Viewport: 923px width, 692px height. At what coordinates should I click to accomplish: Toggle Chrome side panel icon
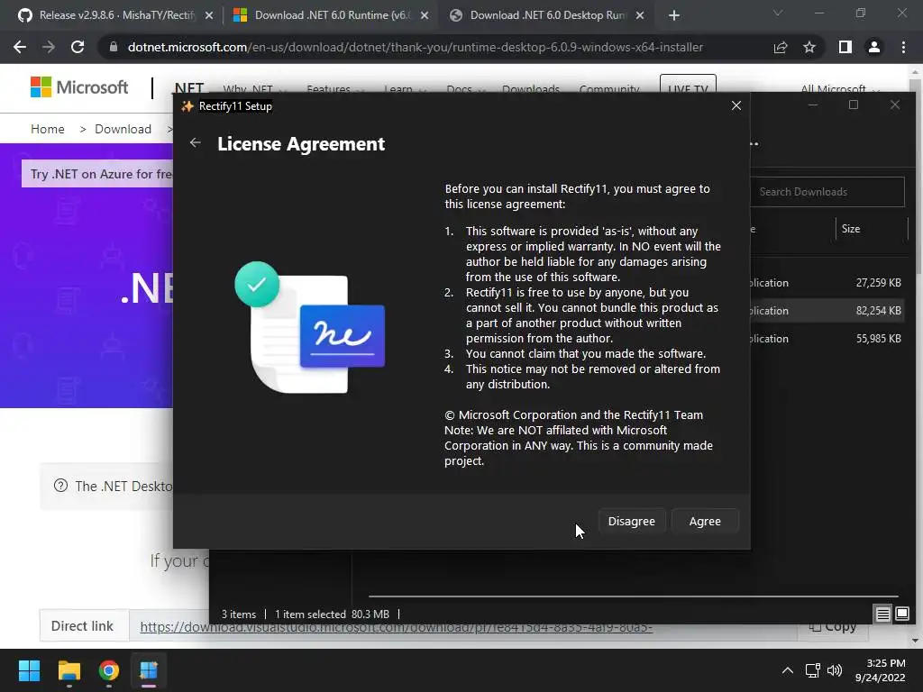click(845, 47)
